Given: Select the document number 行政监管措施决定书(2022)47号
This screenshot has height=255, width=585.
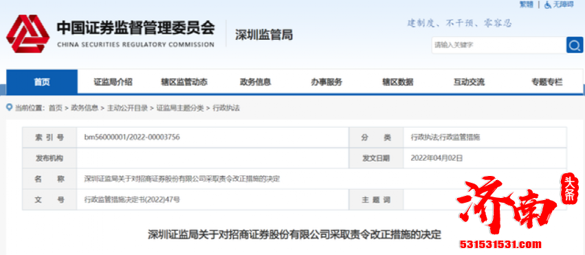Looking at the screenshot, I should click(x=132, y=199).
